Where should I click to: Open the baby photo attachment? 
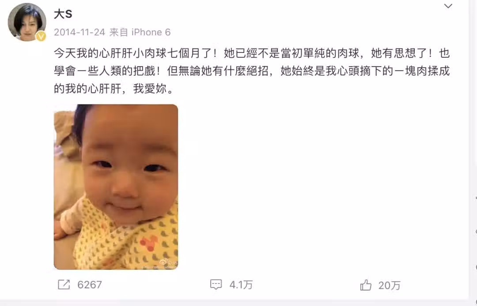click(116, 187)
